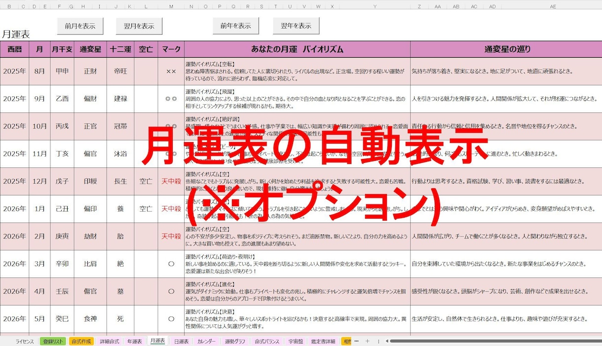This screenshot has width=602, height=346.
Task: Select the 月運表 title cell
Action: coord(16,34)
